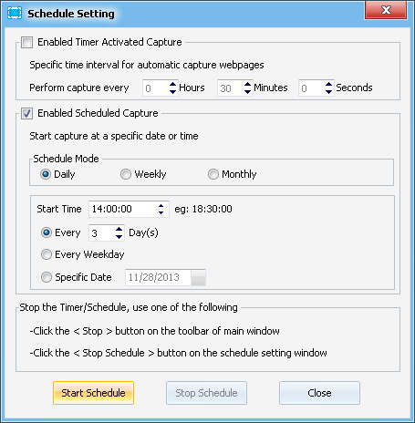Increase the Start Time spinner
Viewport: 415px width, 423px height.
point(161,205)
